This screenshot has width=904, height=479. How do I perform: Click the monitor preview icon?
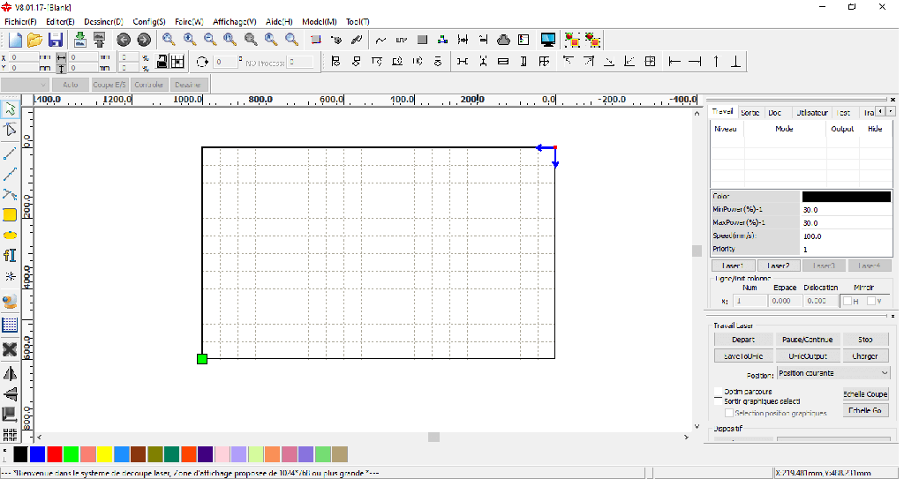click(x=548, y=40)
